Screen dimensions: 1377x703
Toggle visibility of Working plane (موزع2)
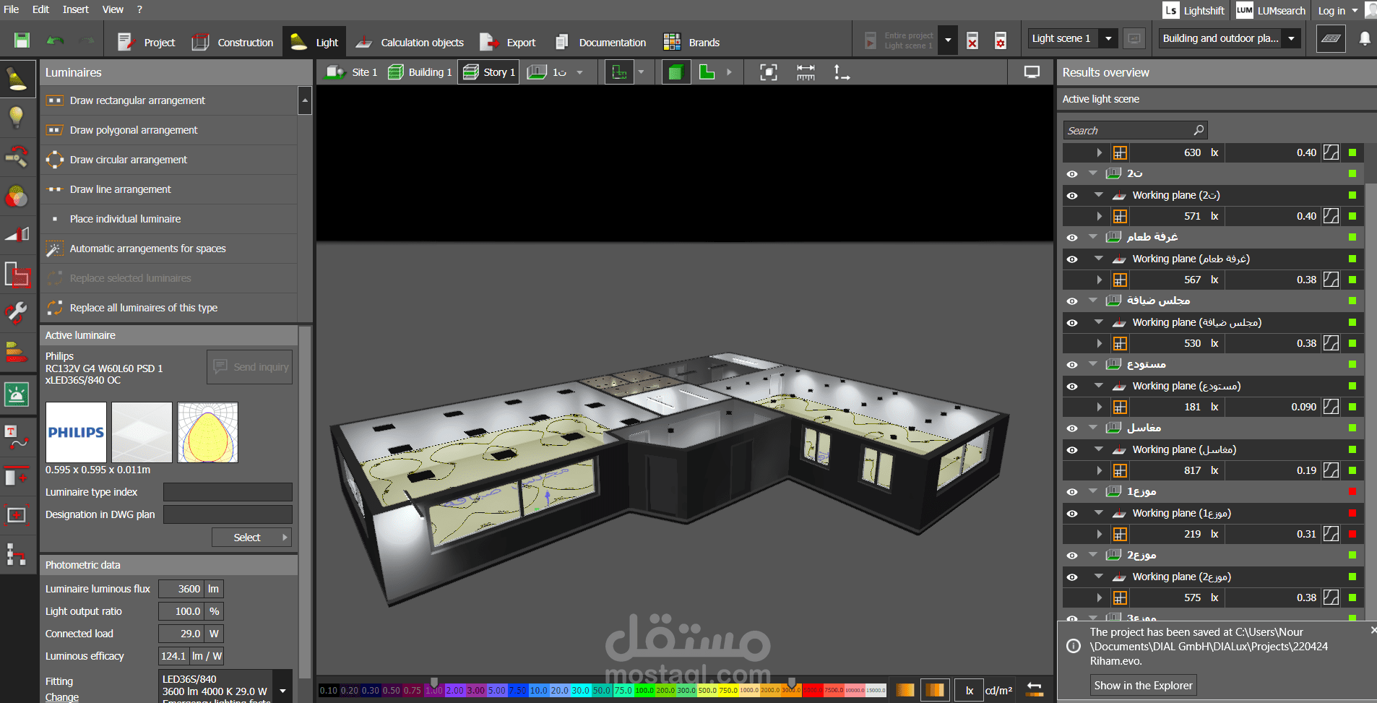[x=1072, y=577]
